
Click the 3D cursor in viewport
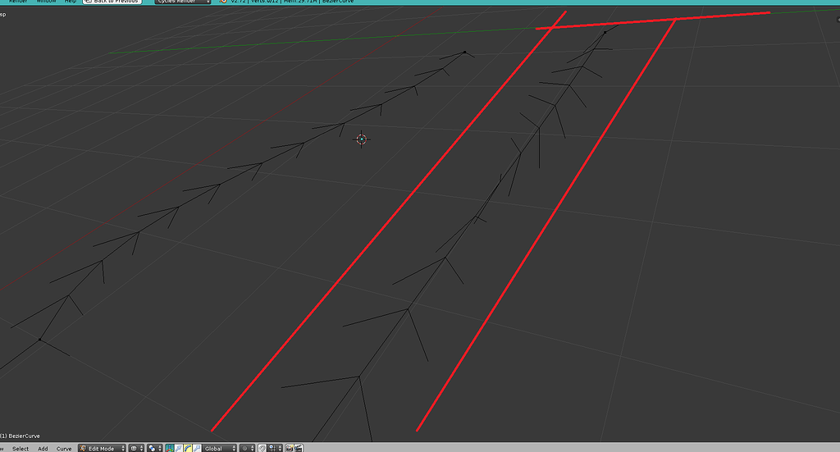point(362,139)
